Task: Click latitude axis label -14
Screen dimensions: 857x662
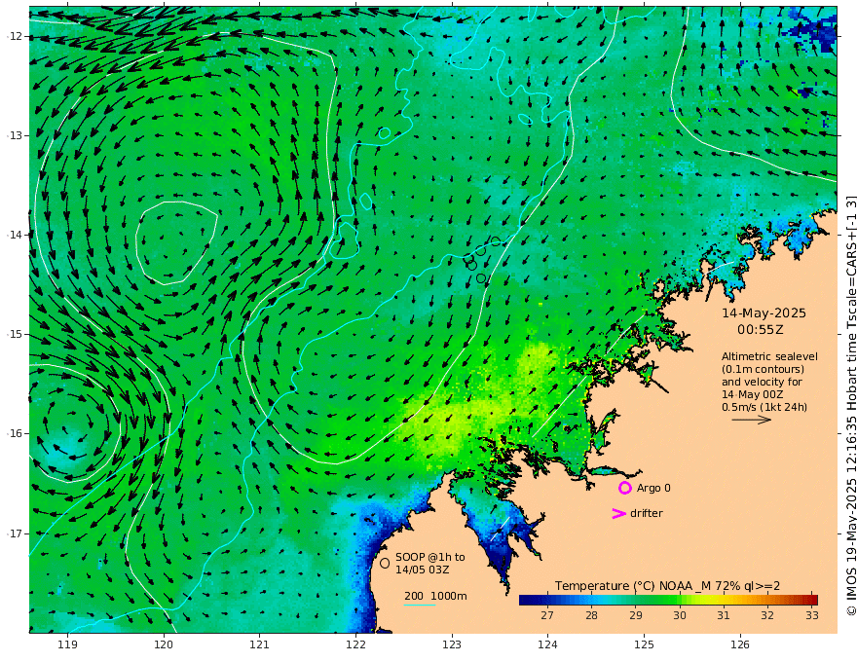Action: pos(15,235)
